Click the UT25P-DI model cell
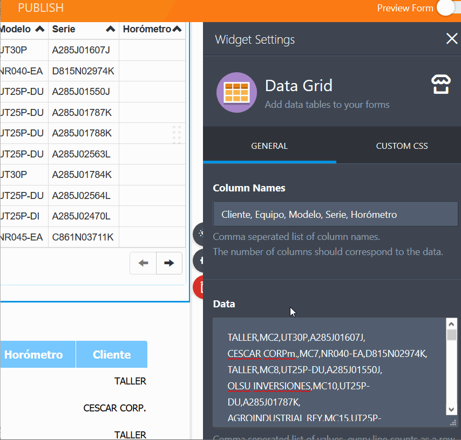Viewport: 461px width, 440px height. 24,216
